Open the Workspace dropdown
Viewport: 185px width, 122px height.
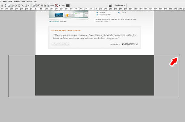click(120, 5)
